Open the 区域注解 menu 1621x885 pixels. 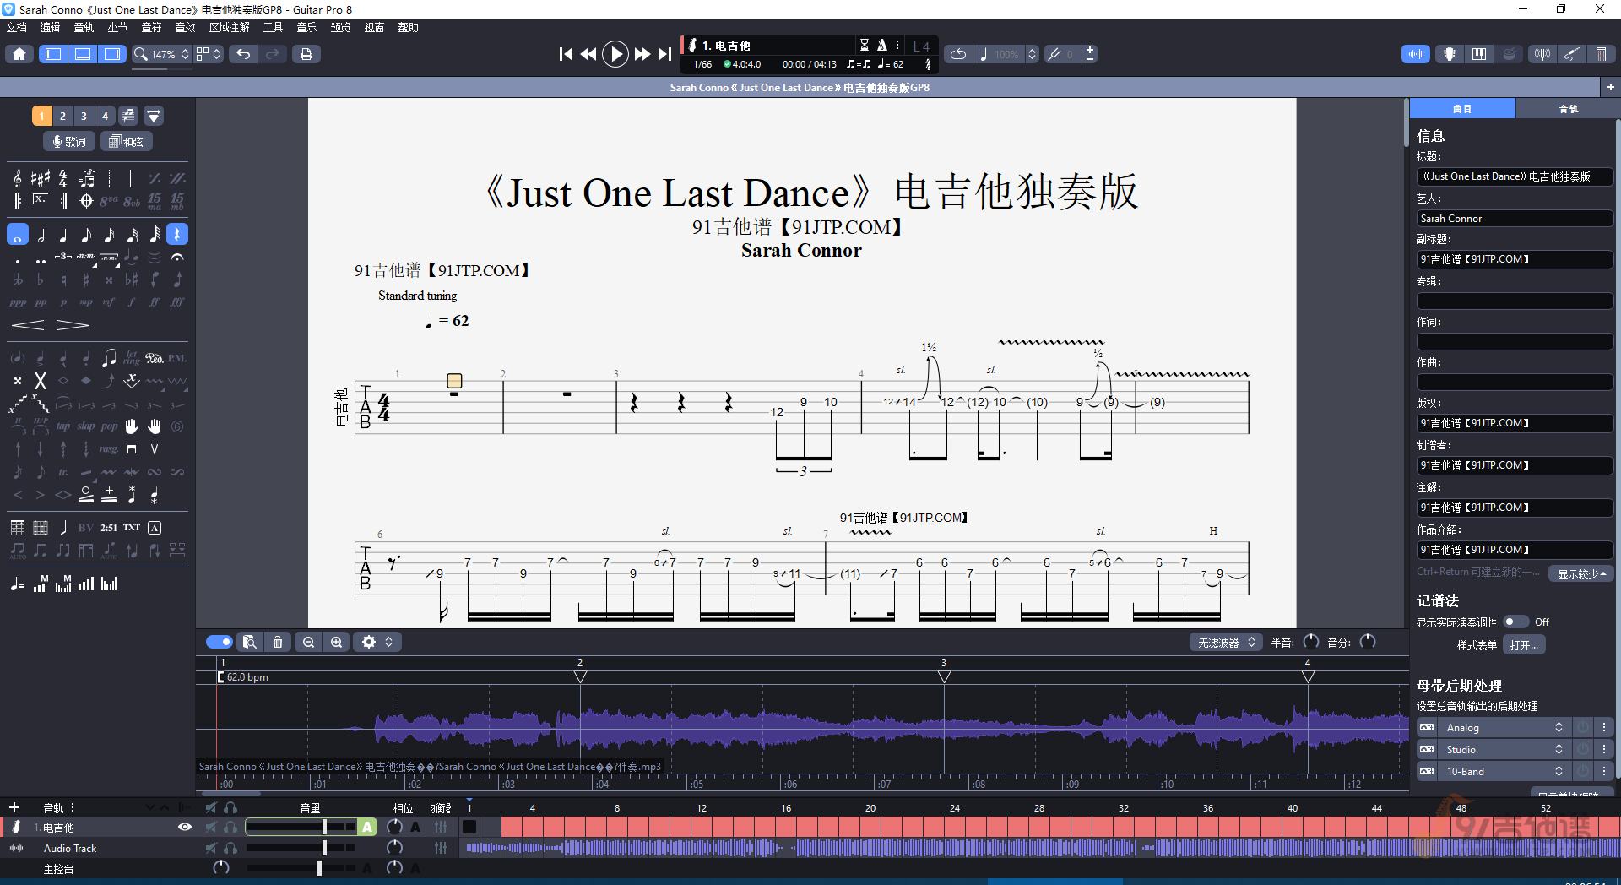pyautogui.click(x=230, y=28)
